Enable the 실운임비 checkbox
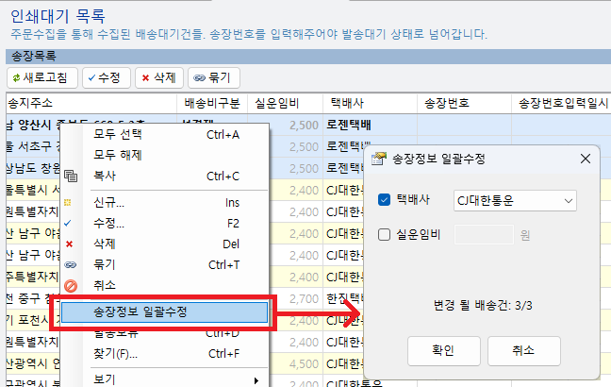Screen dimensions: 611x387 pos(384,234)
